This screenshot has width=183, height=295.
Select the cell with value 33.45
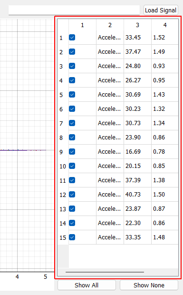(x=137, y=38)
